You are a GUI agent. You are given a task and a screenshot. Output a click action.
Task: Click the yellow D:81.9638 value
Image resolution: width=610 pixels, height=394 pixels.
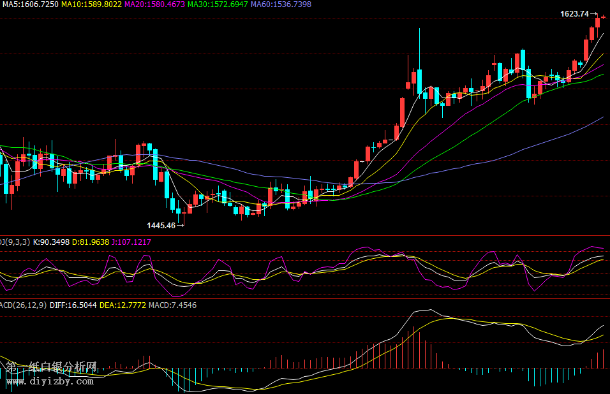click(91, 242)
